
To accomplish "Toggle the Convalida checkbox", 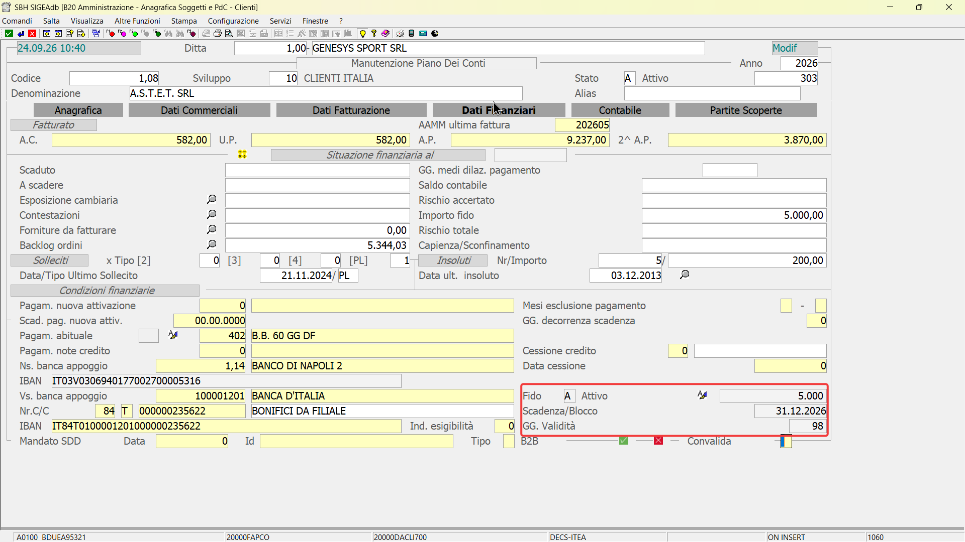I will 786,441.
